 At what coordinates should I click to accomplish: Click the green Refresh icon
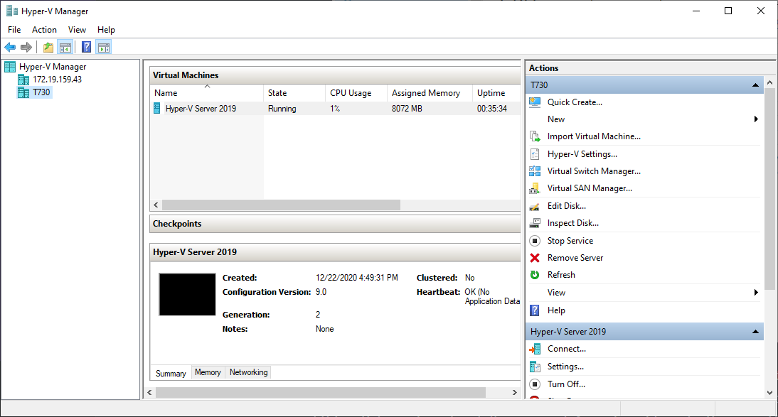(x=535, y=275)
